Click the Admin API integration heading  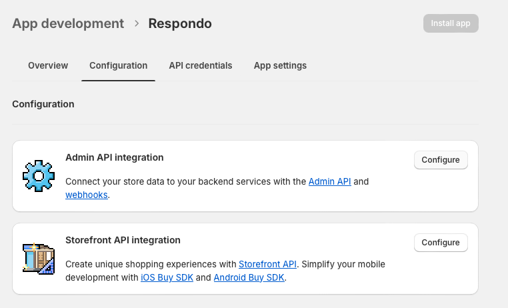click(115, 157)
